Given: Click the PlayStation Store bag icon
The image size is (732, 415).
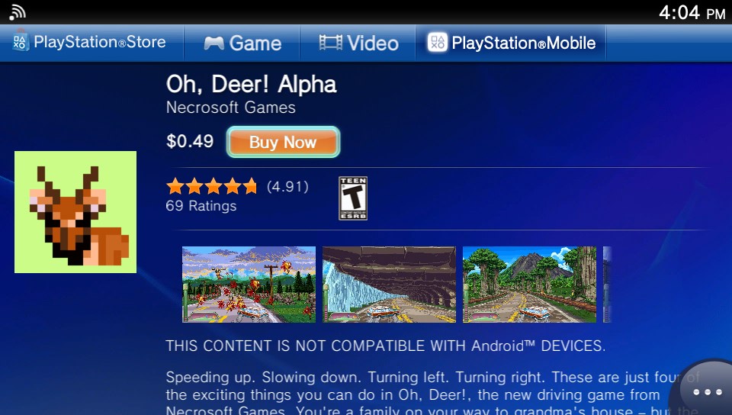Looking at the screenshot, I should pos(20,42).
